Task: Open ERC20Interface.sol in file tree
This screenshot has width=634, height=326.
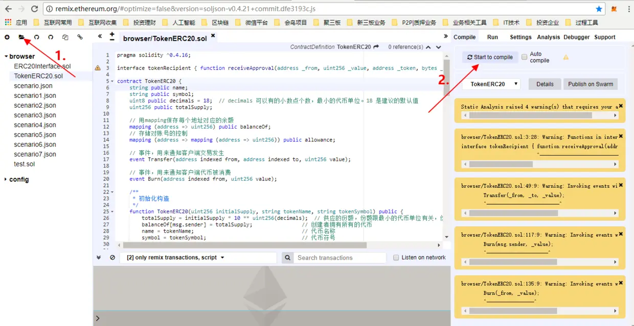Action: tap(42, 66)
